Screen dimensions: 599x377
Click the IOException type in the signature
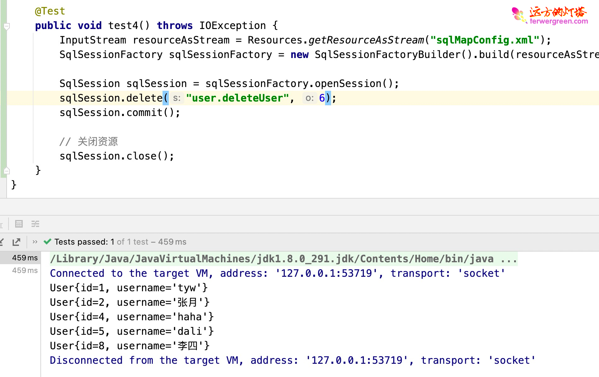[233, 26]
